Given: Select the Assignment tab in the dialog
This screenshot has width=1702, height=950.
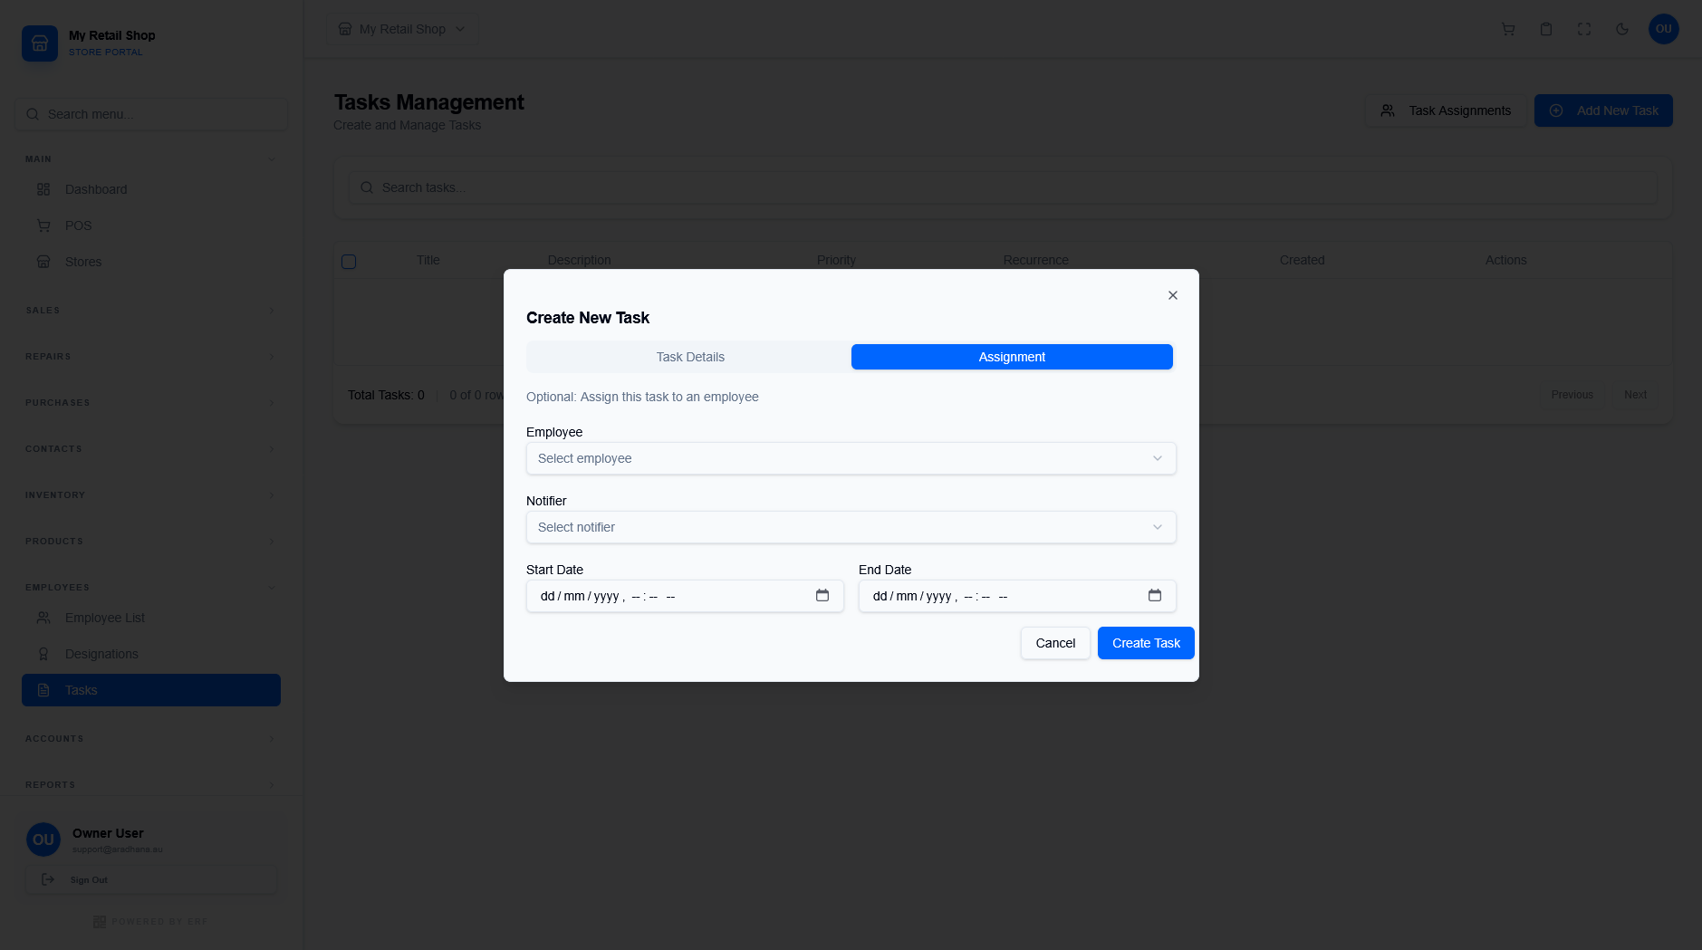Looking at the screenshot, I should pyautogui.click(x=1011, y=357).
